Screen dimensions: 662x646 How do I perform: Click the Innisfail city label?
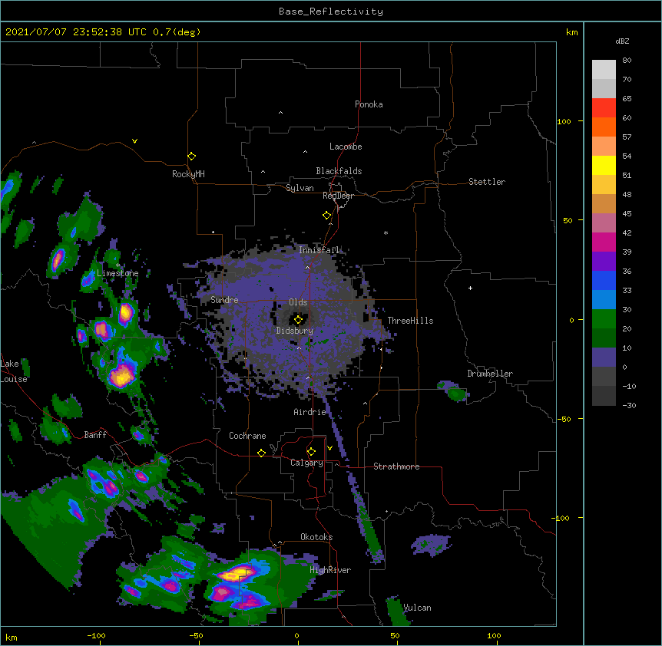pyautogui.click(x=319, y=250)
